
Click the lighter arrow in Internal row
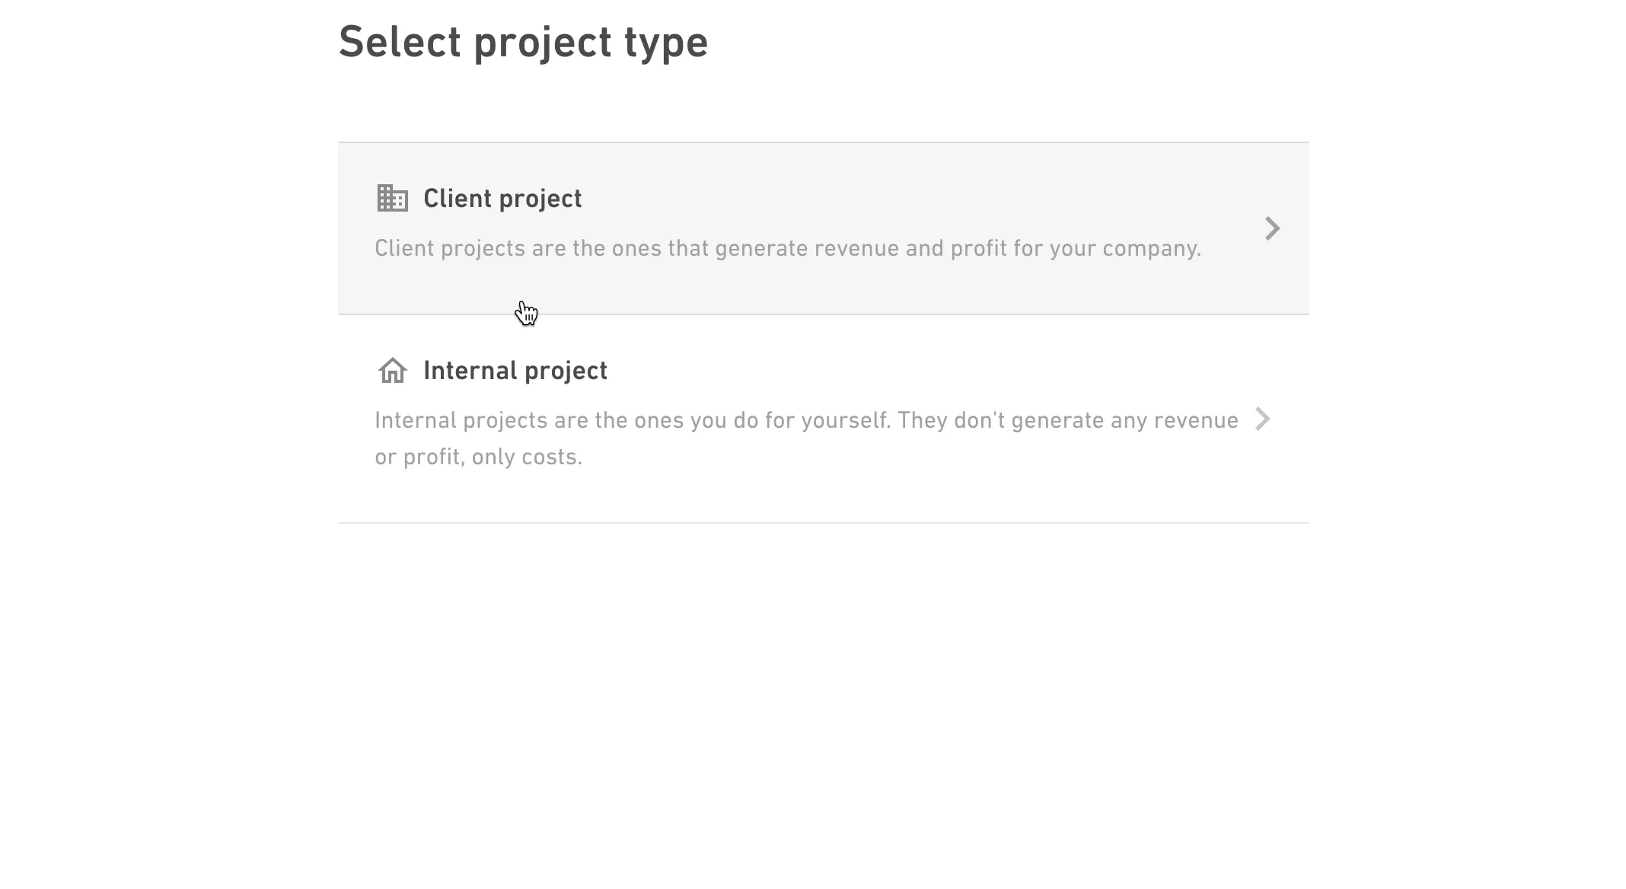click(x=1262, y=419)
